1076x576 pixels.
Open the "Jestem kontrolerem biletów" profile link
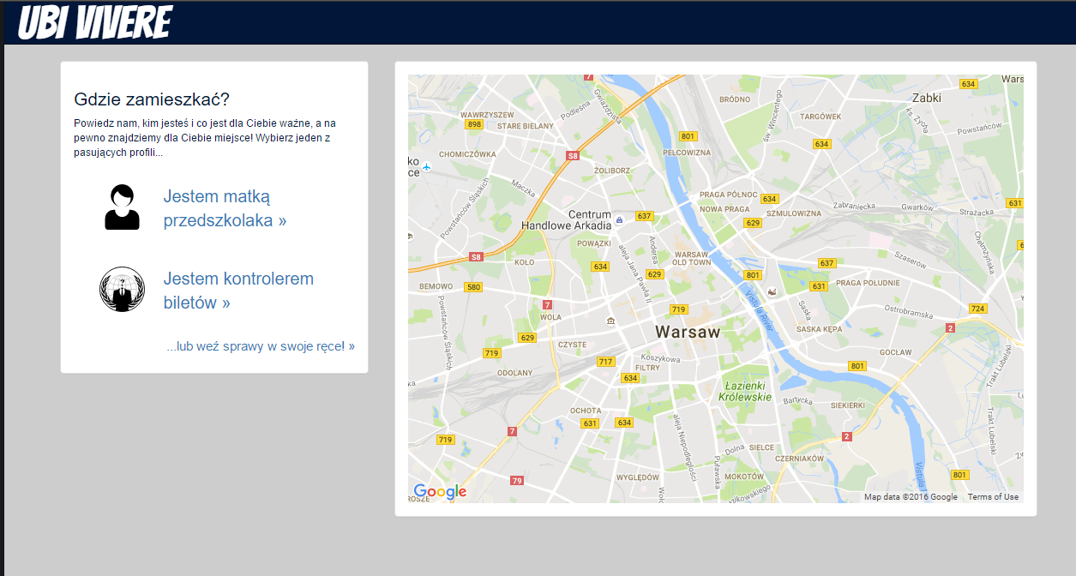[238, 291]
